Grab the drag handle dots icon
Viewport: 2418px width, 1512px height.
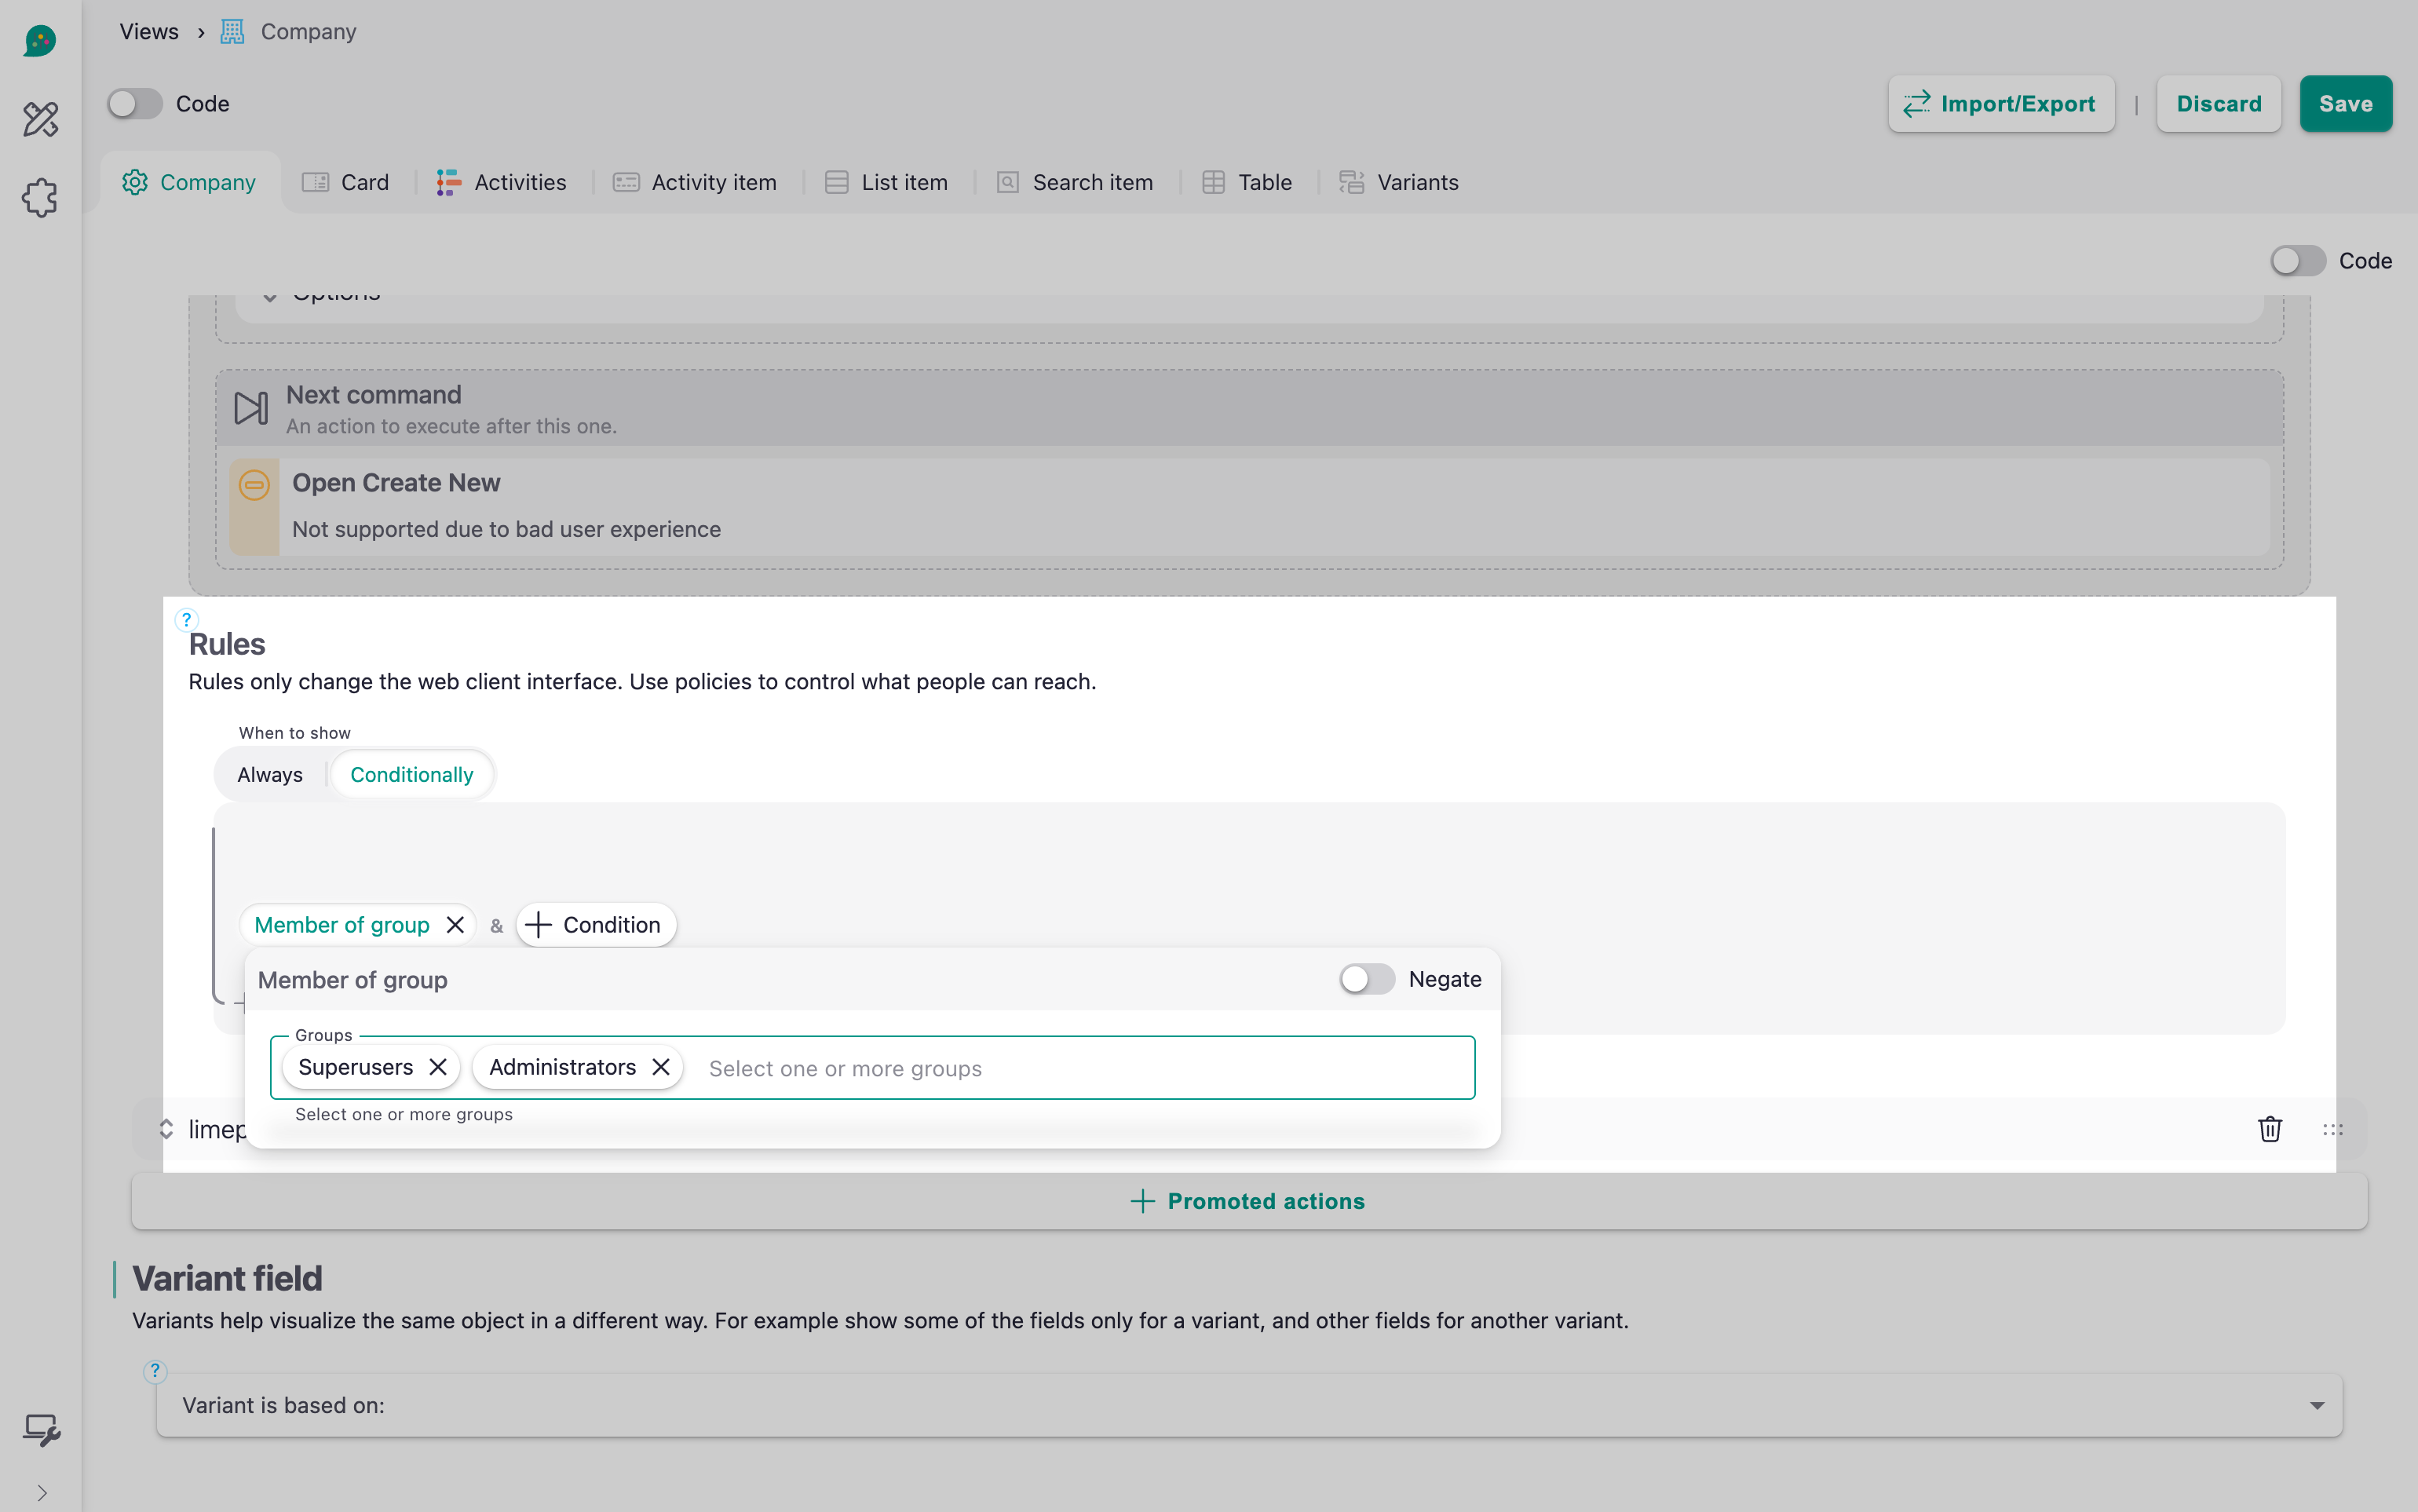pos(2333,1129)
